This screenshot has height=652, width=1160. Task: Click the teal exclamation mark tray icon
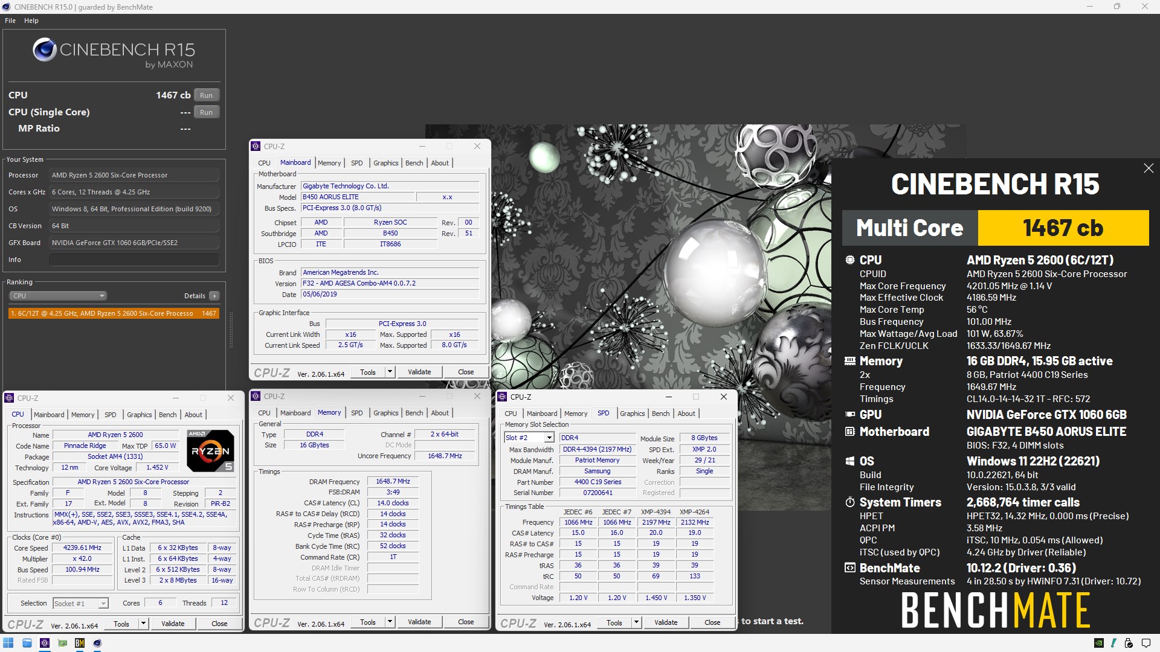(x=1113, y=643)
